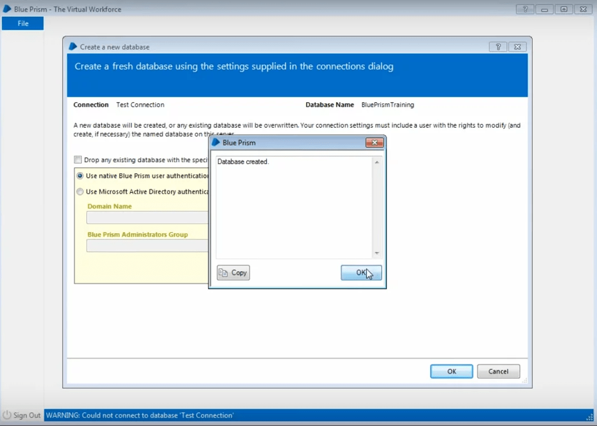Viewport: 597px width, 426px height.
Task: Click the 'Create a fresh database' heading
Action: (x=234, y=66)
